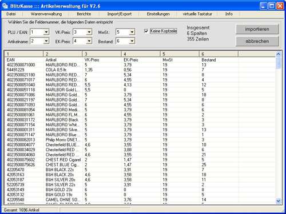The width and height of the screenshot is (286, 214).
Task: Click column header 6
Action: (219, 54)
